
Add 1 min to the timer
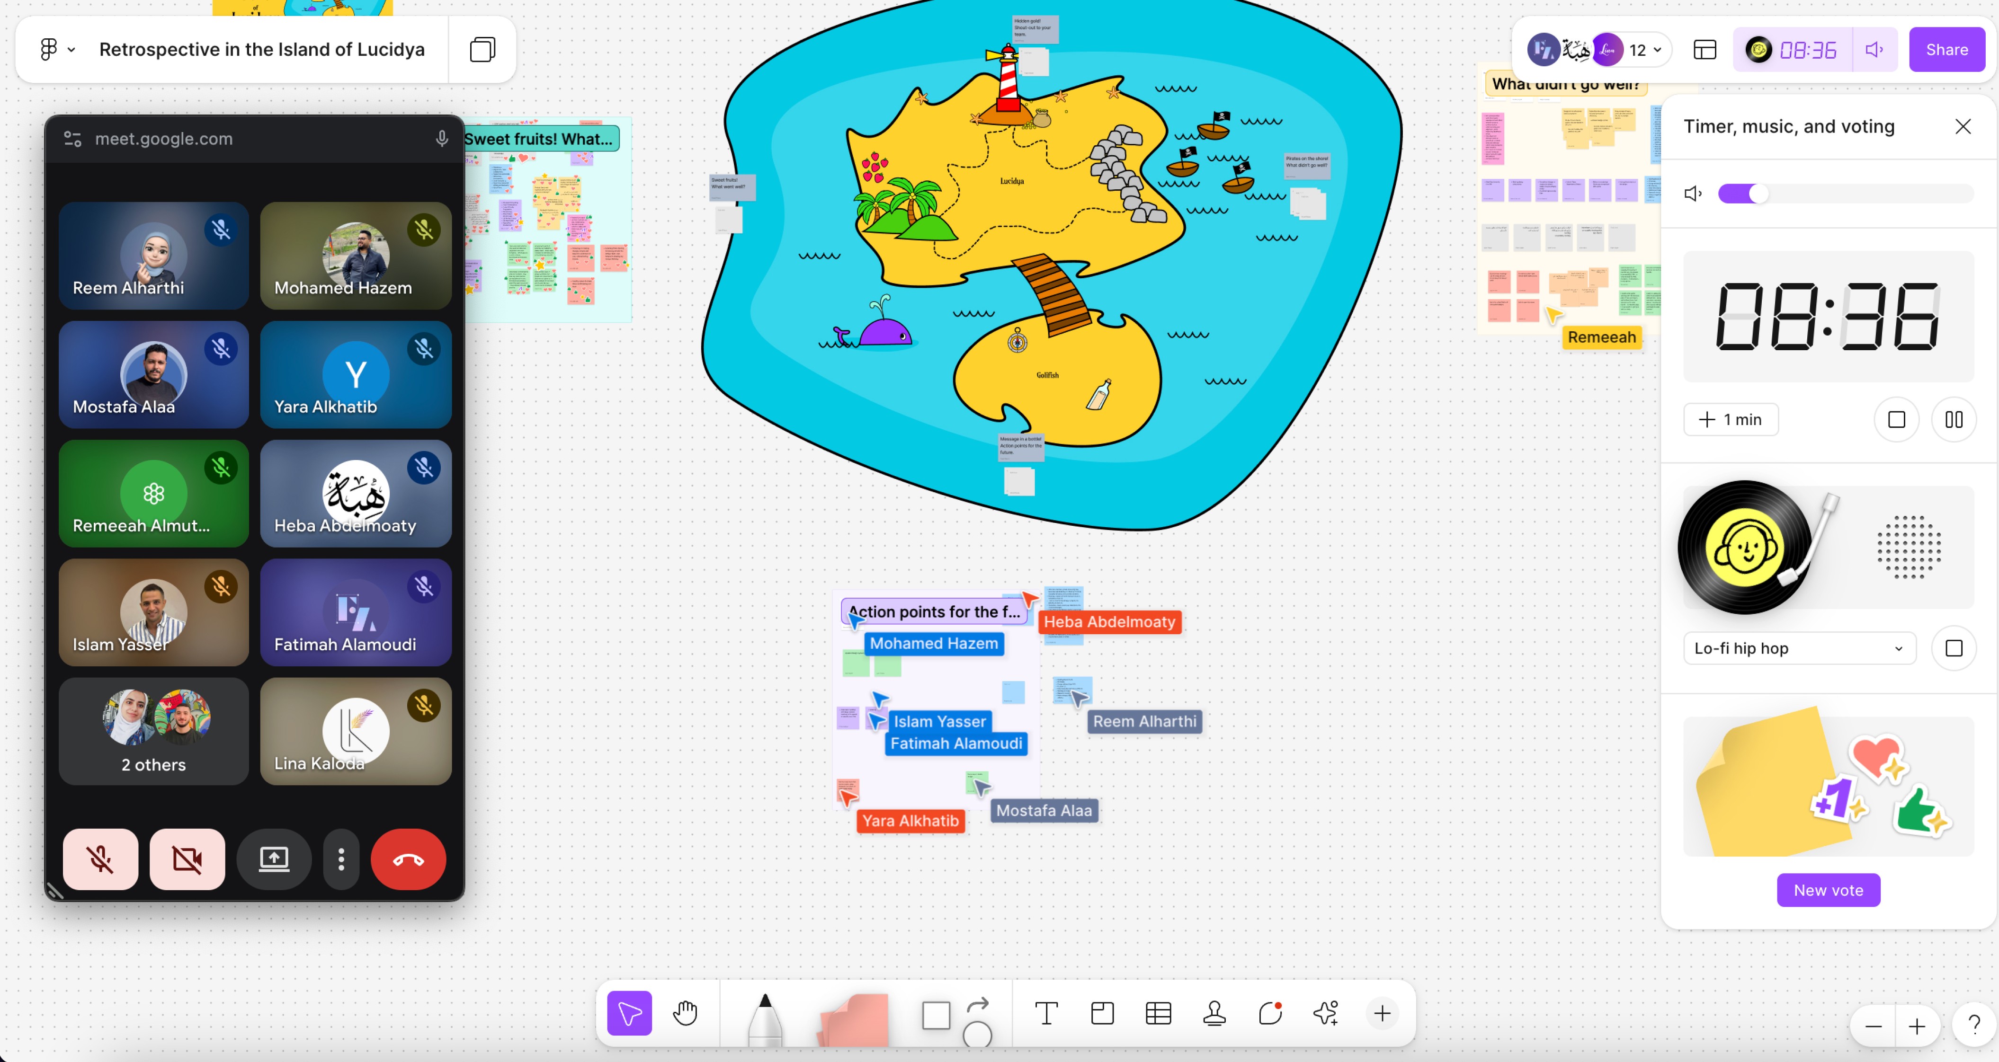point(1731,420)
